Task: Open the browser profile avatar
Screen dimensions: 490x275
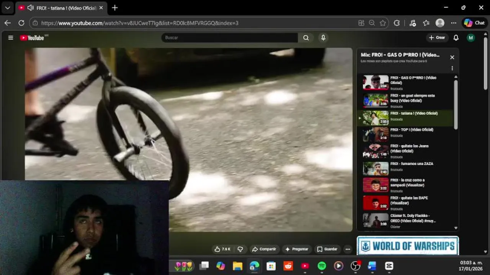Action: [440, 23]
